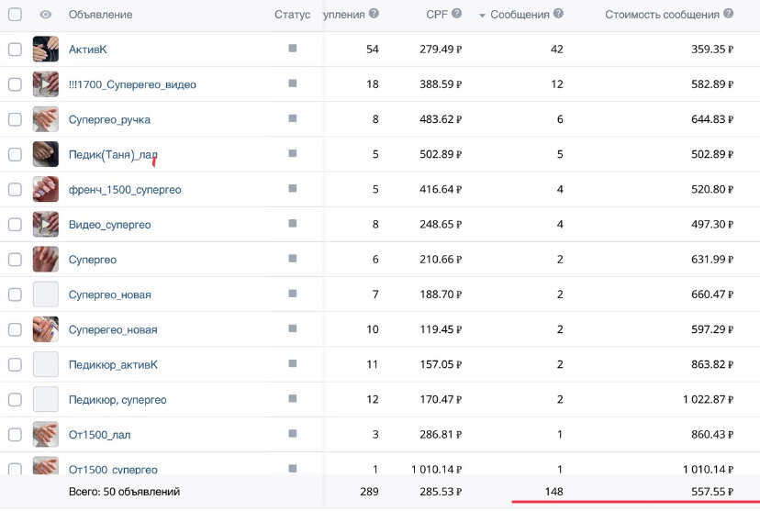Click the total 285.53 ₽ CPF value
This screenshot has width=760, height=511.
[441, 492]
